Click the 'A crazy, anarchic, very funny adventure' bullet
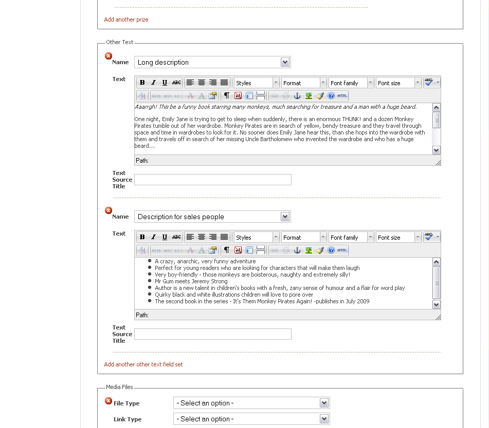This screenshot has width=489, height=428. 205,261
